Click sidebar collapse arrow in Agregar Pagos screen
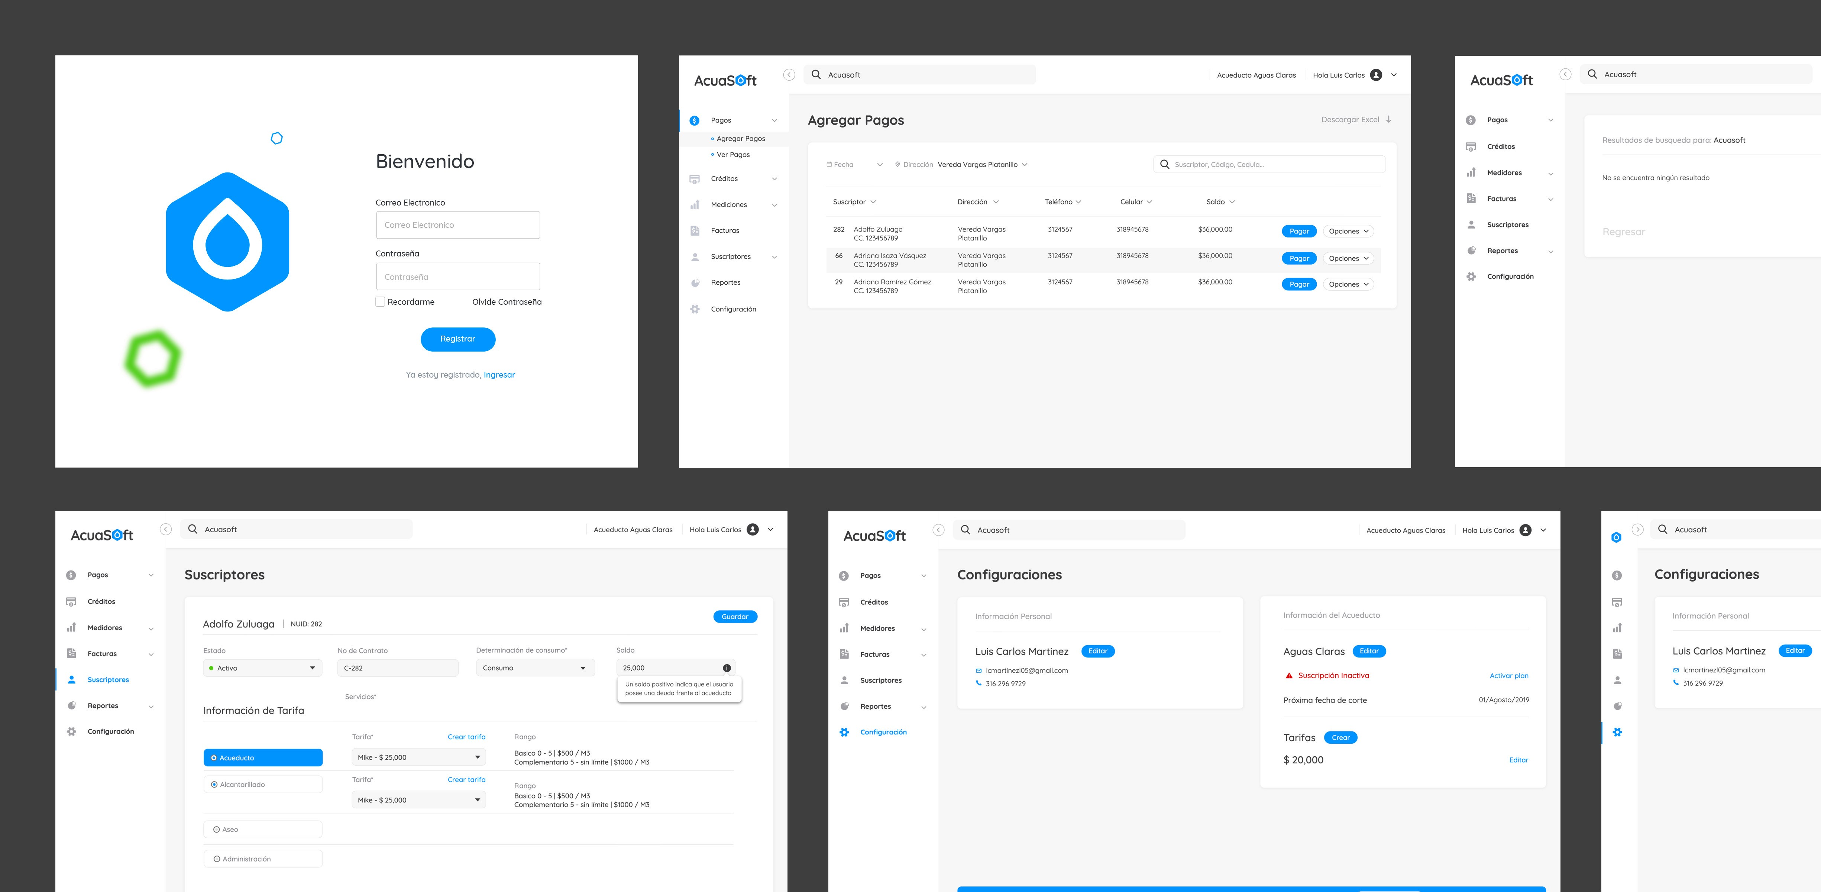1821x892 pixels. click(789, 75)
